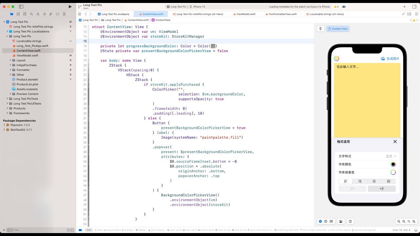
Task: Zoom out the canvas preview
Action: point(399,222)
